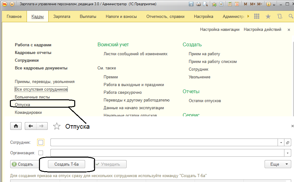Open the Calendar icon in title bar
The image size is (294, 182).
pos(237,4)
